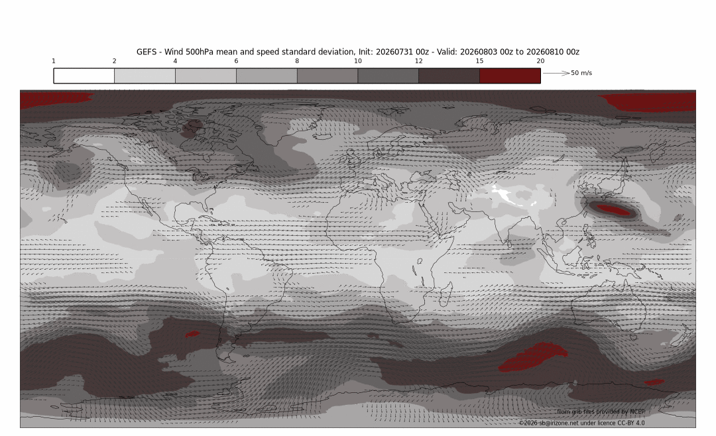Select the dark red 15-20 swatch
Image resolution: width=716 pixels, height=436 pixels.
[510, 76]
